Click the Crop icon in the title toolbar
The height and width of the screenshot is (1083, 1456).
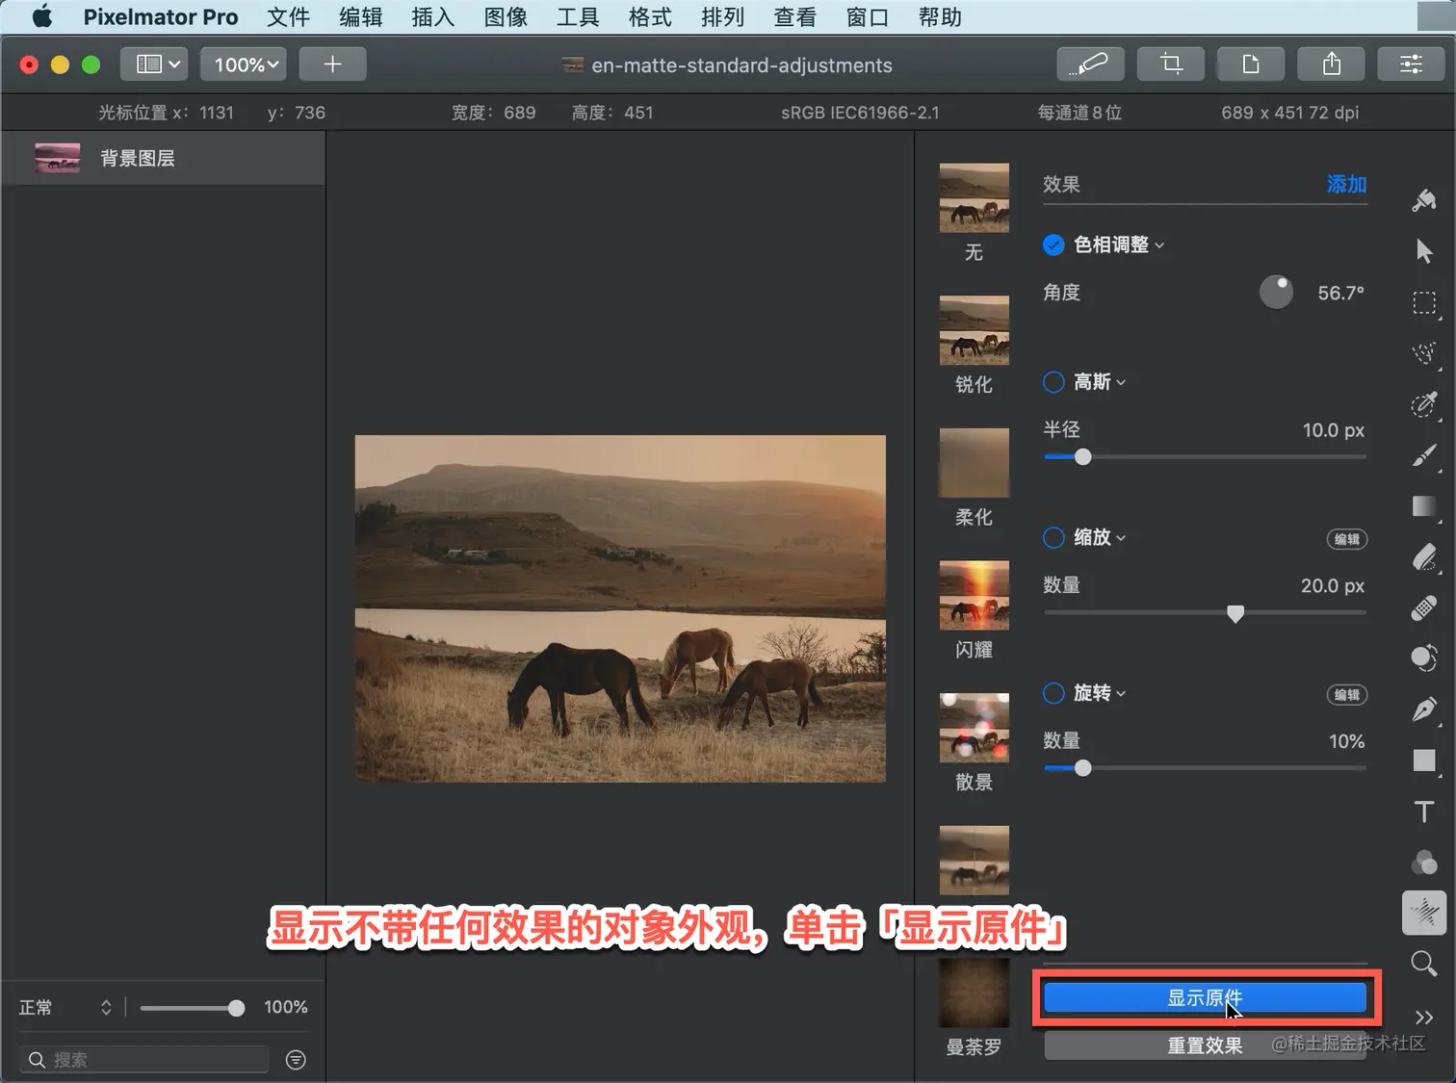tap(1171, 64)
